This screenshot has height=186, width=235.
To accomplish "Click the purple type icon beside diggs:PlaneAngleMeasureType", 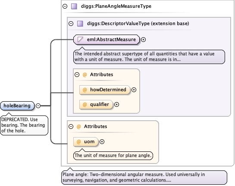I will coord(74,6).
